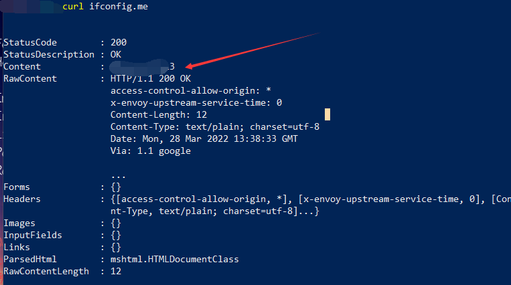511x285 pixels.
Task: Click the OK status description value
Action: pos(116,54)
